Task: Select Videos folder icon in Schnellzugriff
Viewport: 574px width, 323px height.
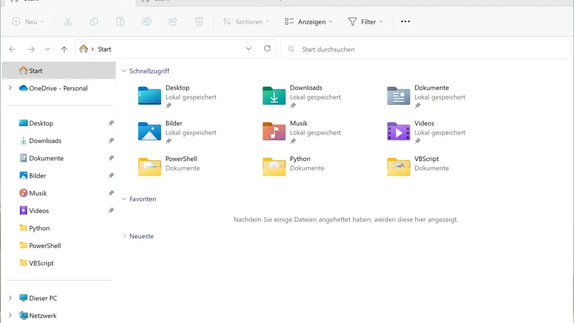Action: (399, 131)
